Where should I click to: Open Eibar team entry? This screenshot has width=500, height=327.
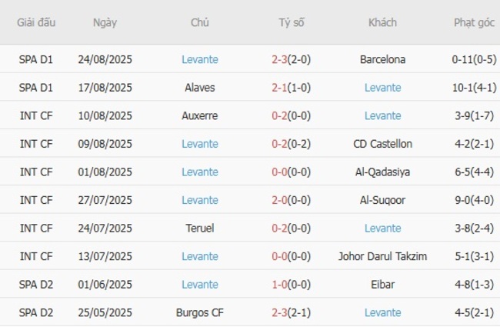(x=382, y=284)
